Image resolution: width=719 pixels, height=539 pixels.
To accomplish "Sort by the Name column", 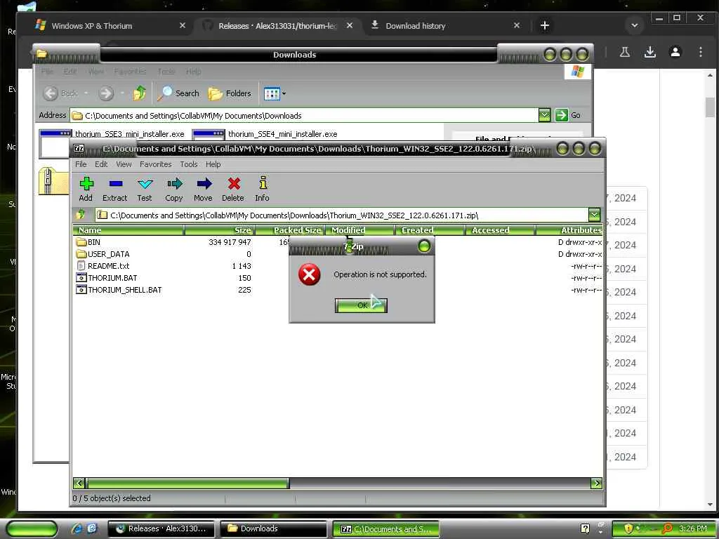I will pyautogui.click(x=128, y=230).
